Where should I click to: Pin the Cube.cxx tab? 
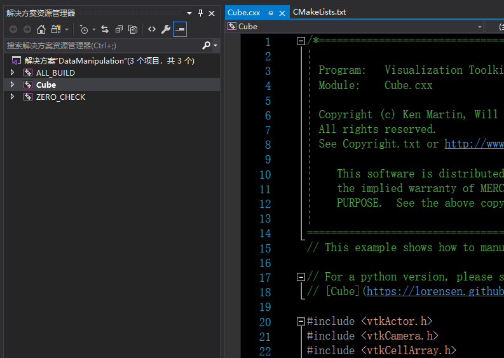click(270, 13)
